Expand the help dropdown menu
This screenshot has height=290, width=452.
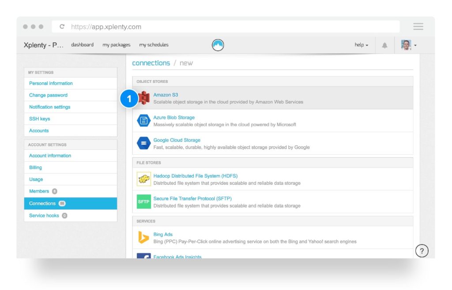pyautogui.click(x=361, y=45)
